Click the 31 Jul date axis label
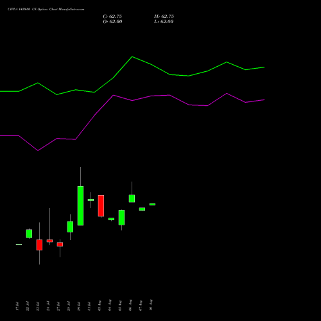The height and width of the screenshot is (321, 321). click(x=89, y=306)
